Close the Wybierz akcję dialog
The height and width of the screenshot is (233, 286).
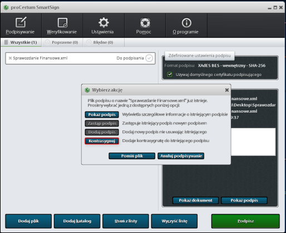pyautogui.click(x=227, y=90)
